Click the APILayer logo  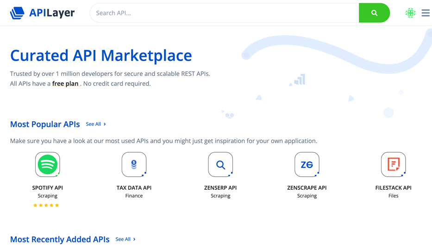point(42,12)
